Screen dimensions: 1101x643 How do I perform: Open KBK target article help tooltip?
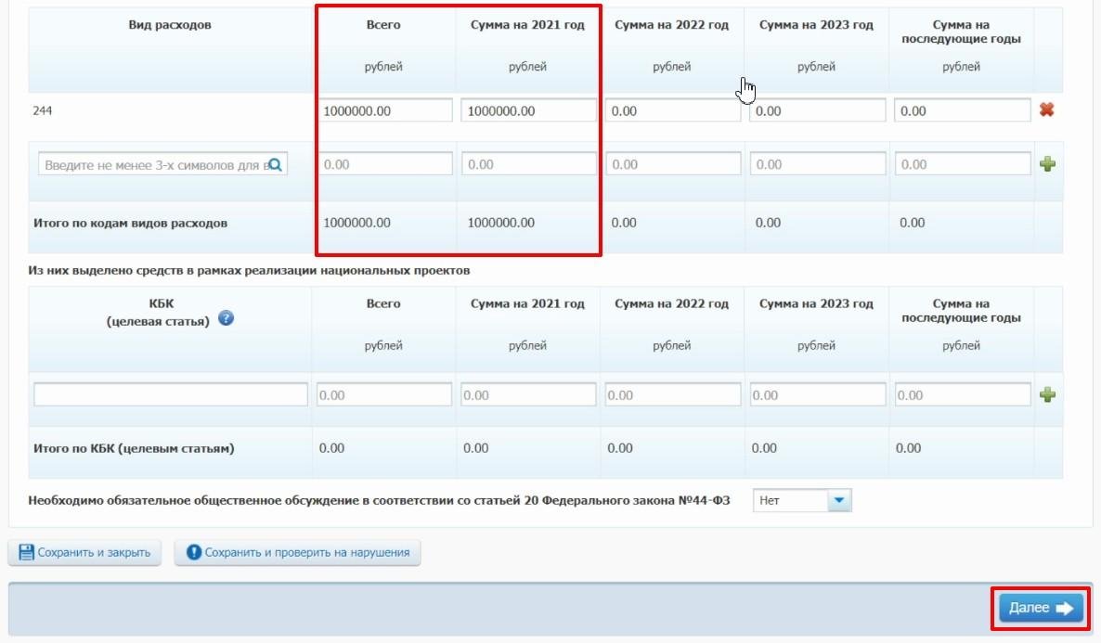(x=226, y=318)
